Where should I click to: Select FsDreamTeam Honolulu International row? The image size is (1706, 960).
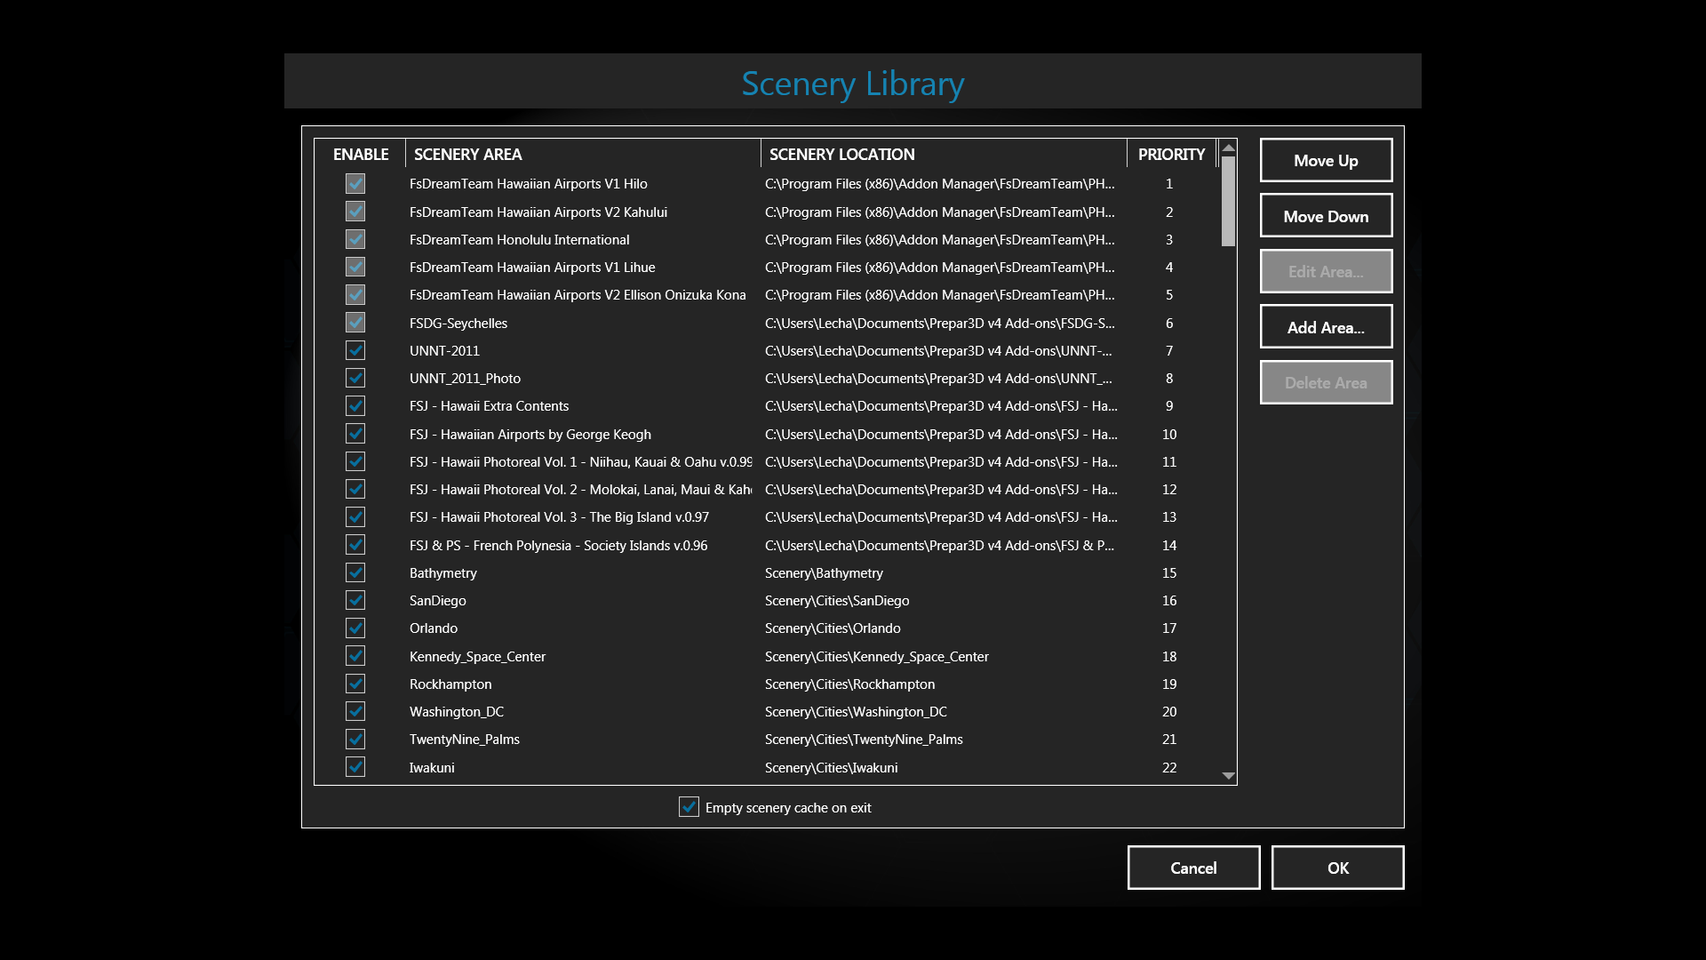pyautogui.click(x=520, y=240)
